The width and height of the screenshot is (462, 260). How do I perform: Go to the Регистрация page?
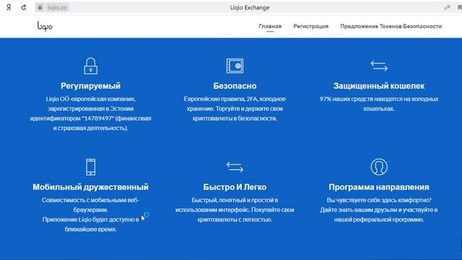[311, 26]
